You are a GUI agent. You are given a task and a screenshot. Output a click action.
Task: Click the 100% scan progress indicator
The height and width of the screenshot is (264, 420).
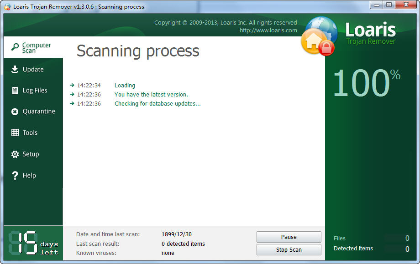click(368, 83)
